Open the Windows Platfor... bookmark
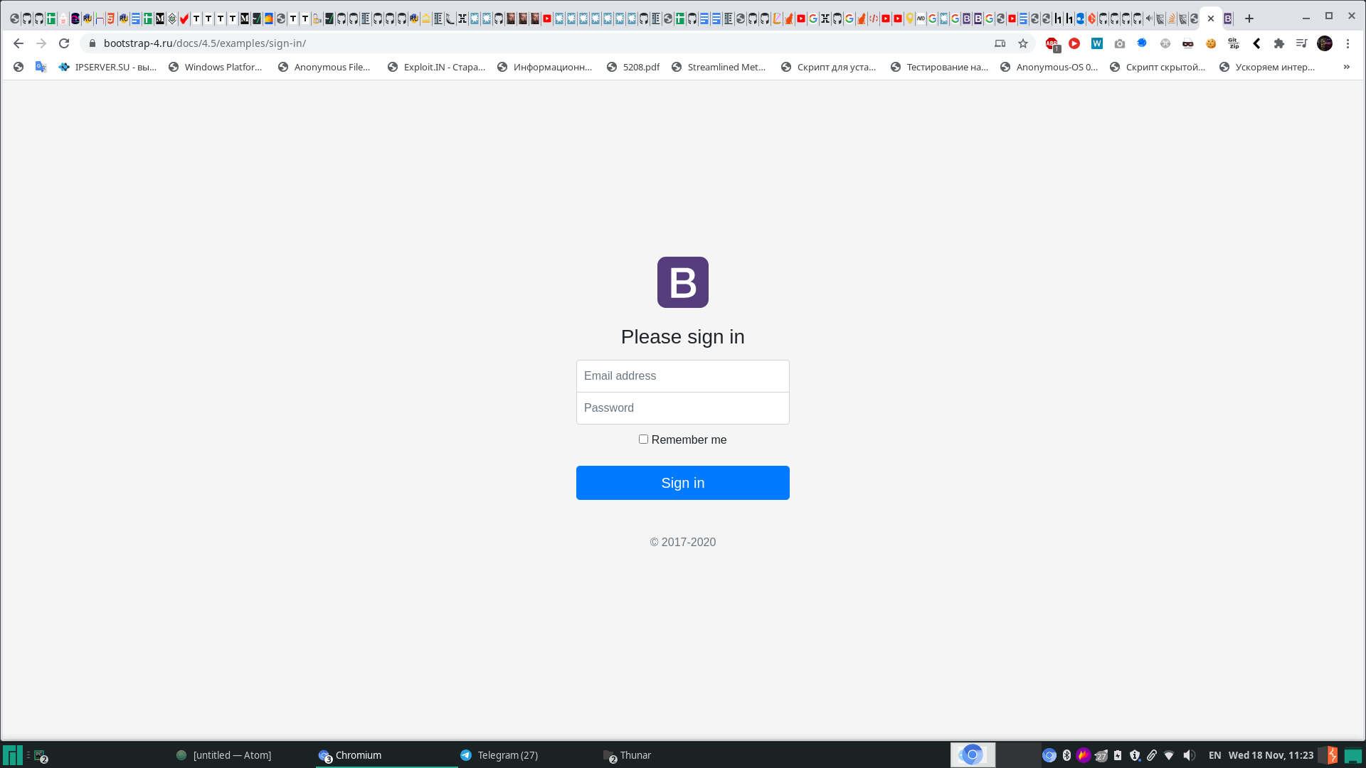Image resolution: width=1366 pixels, height=768 pixels. (x=216, y=67)
